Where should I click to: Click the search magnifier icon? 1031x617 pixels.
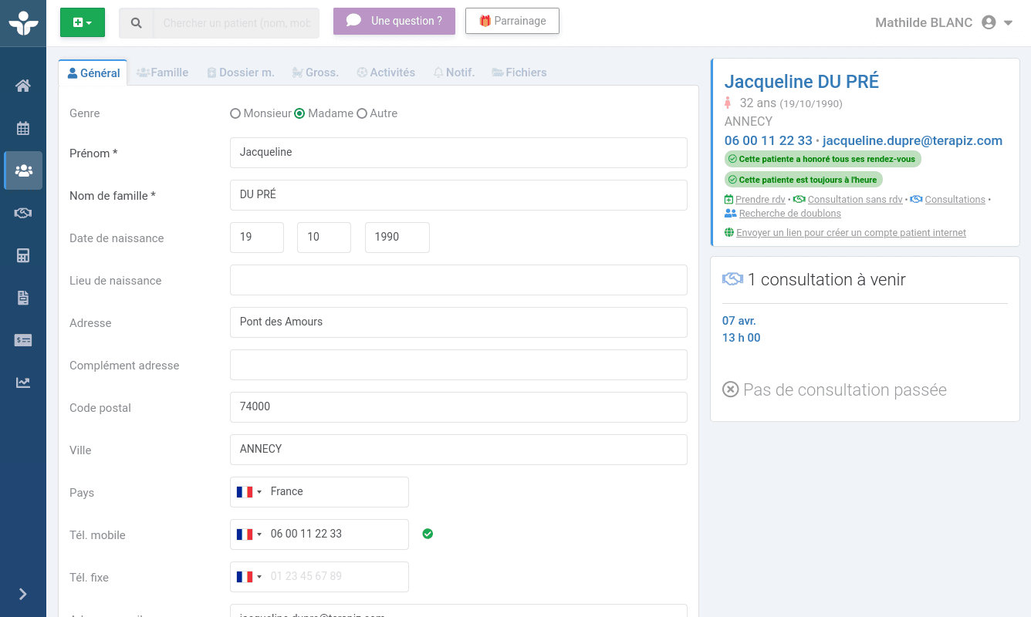[137, 23]
